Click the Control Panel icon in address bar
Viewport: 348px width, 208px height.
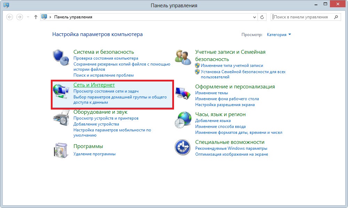45,17
